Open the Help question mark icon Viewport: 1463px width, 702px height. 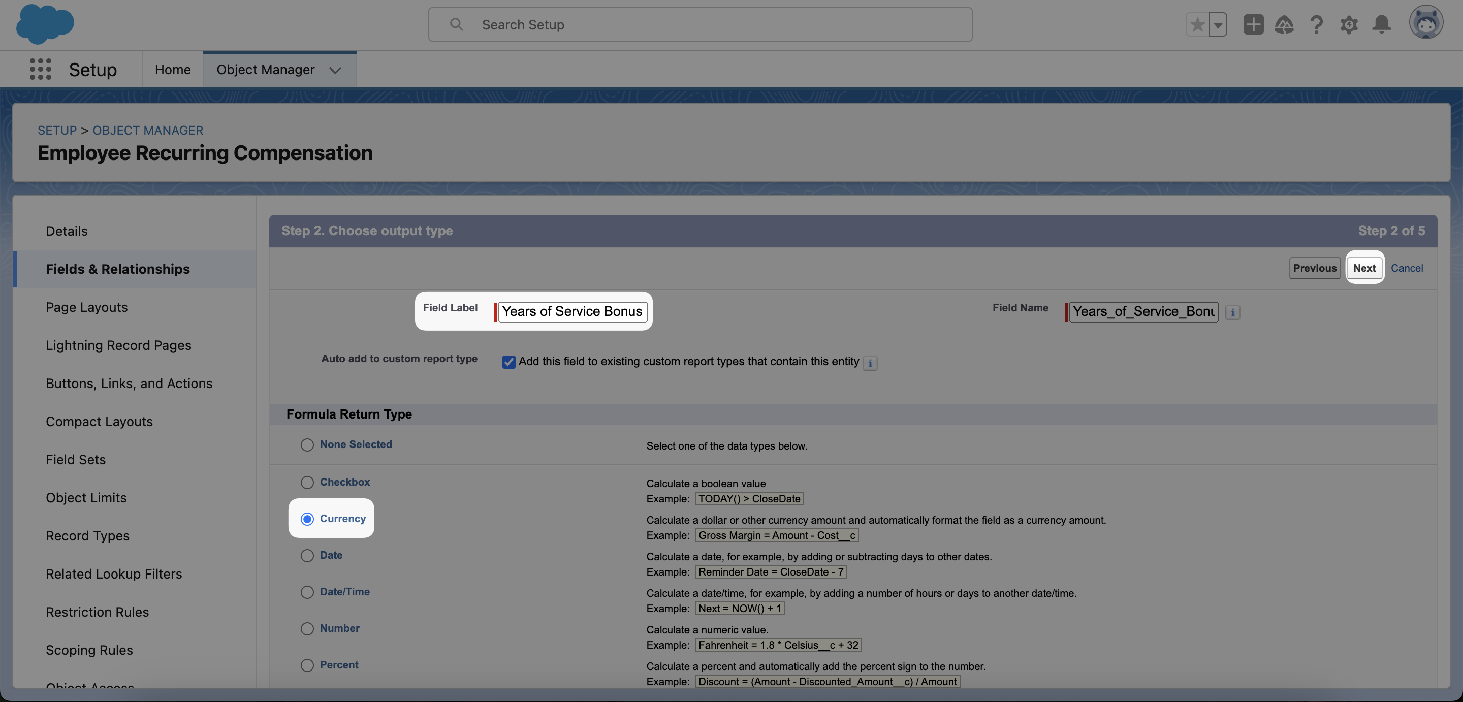point(1316,24)
